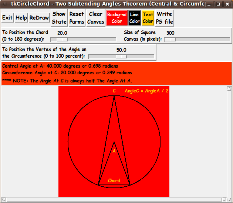Click the 'To Position the Chord' label
This screenshot has height=203, width=233.
[25, 33]
